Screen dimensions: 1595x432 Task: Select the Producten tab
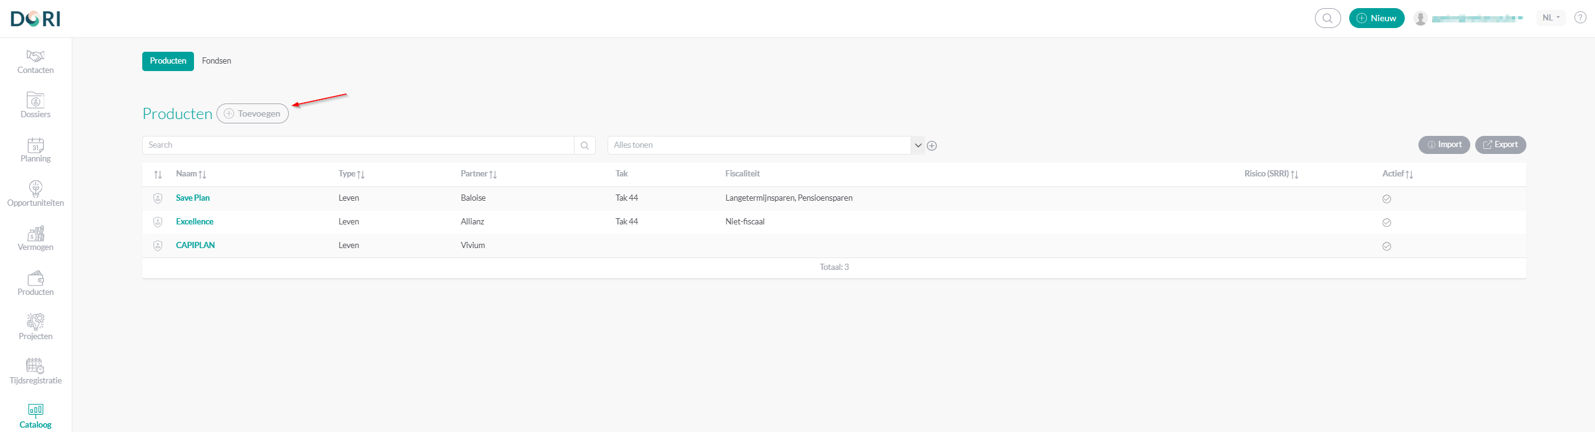(168, 61)
